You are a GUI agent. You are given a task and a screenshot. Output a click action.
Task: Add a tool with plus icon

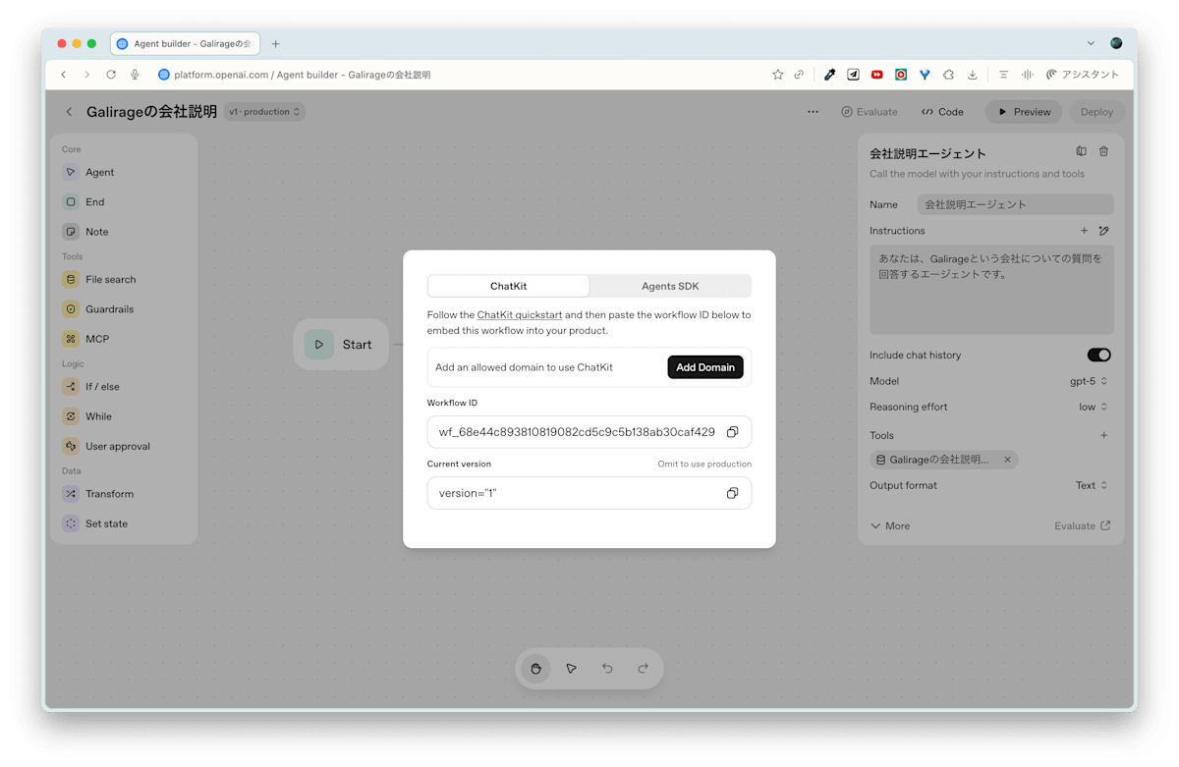(1103, 435)
